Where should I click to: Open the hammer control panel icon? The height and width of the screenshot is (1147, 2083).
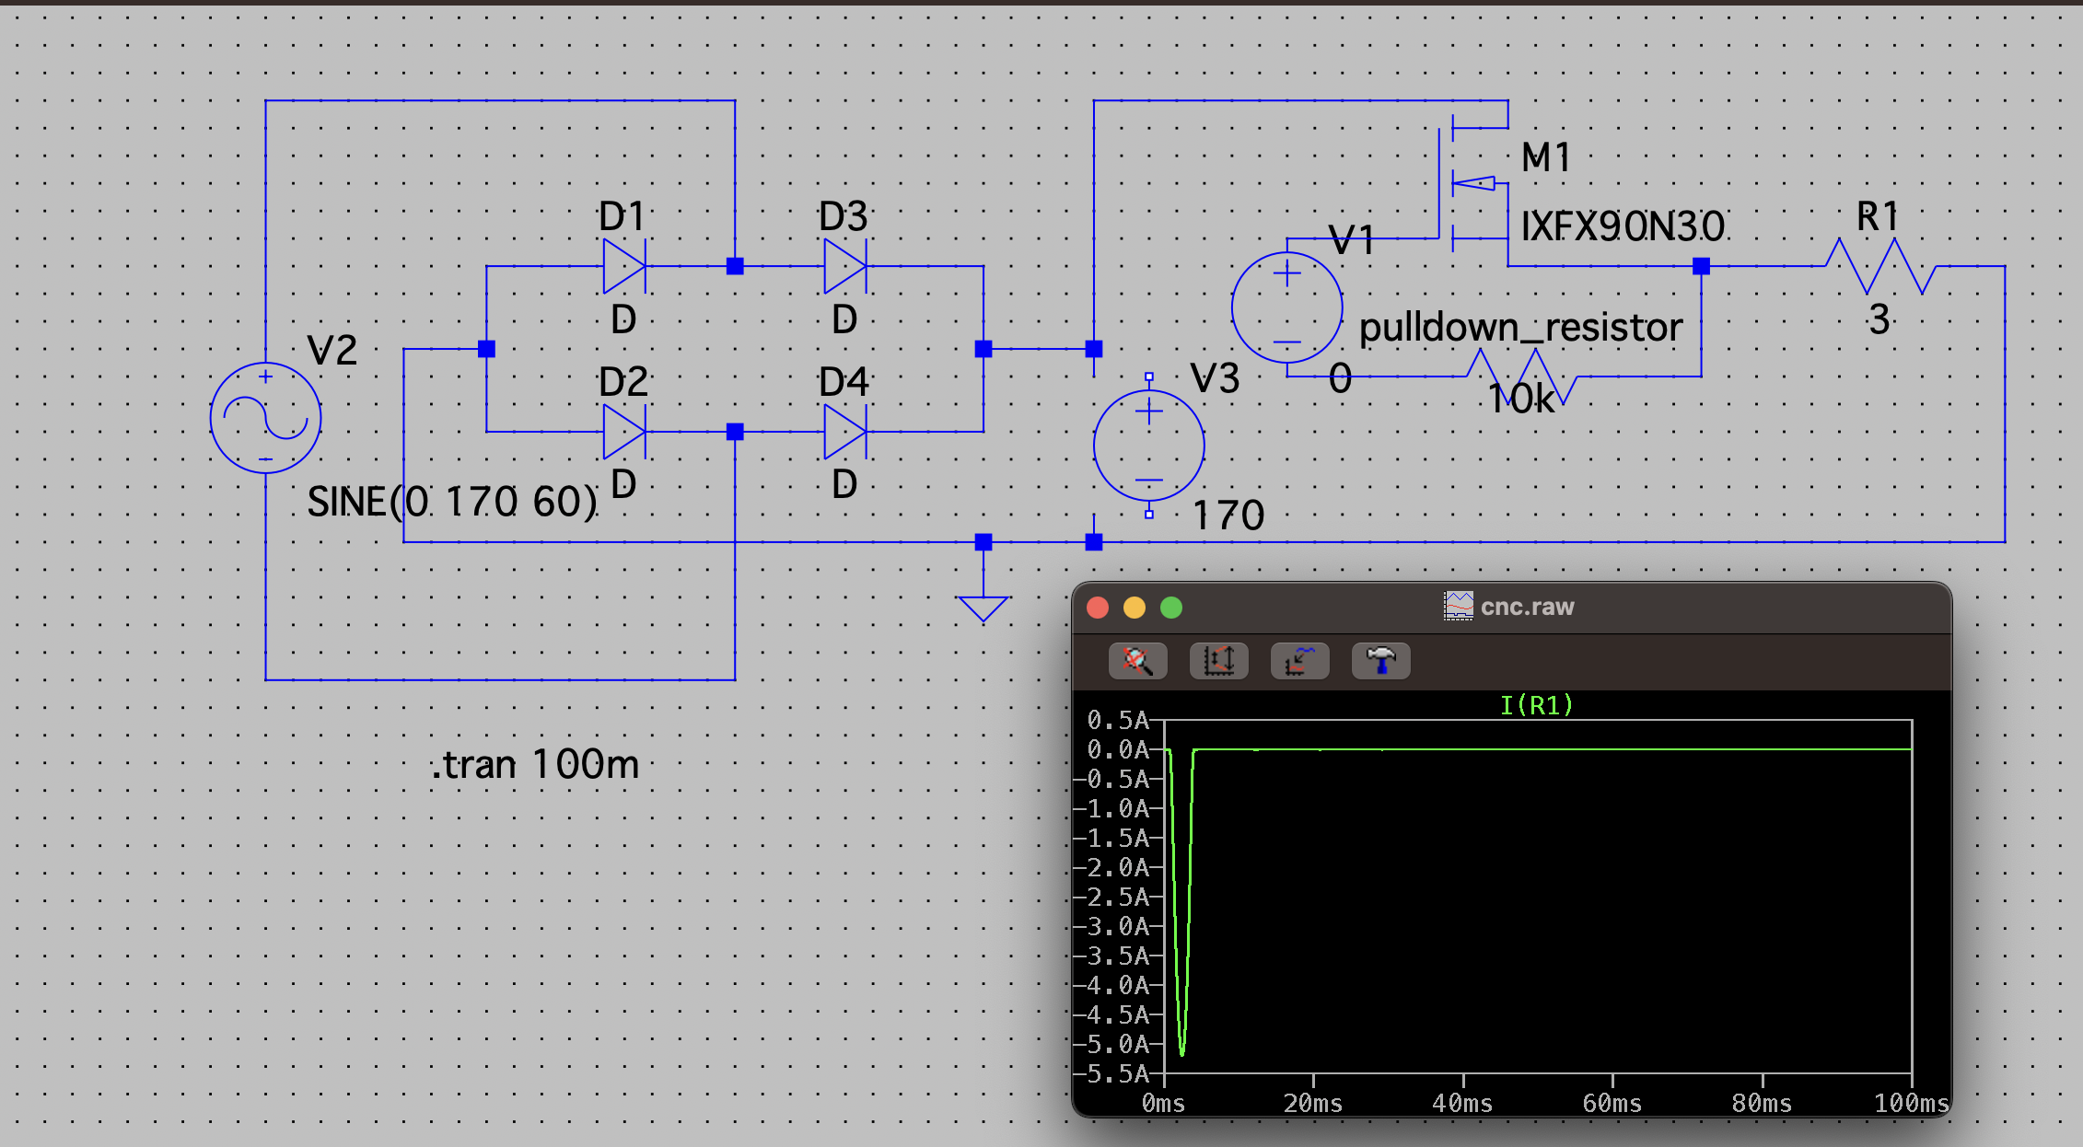click(x=1380, y=660)
